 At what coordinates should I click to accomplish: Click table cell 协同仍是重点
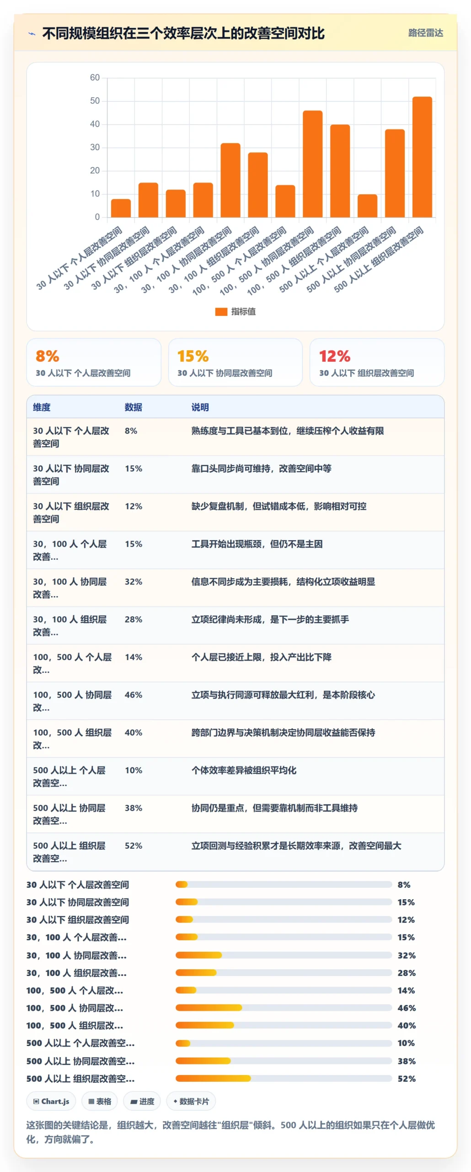pyautogui.click(x=274, y=808)
